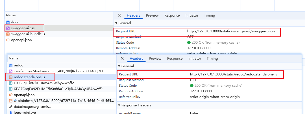Select upper openapi.json request
305x114 pixels.
pos(59,40)
